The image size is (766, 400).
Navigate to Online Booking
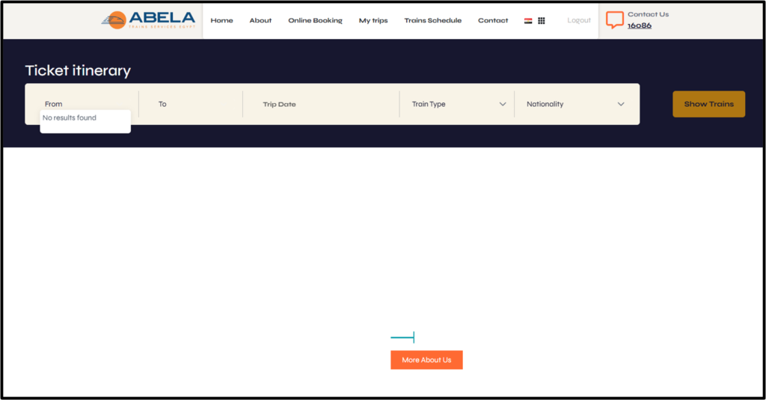tap(315, 21)
